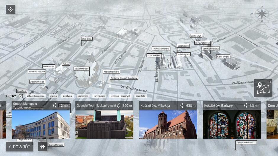Click the compass rose icon
Screen dimensions: 278x156
[261, 14]
